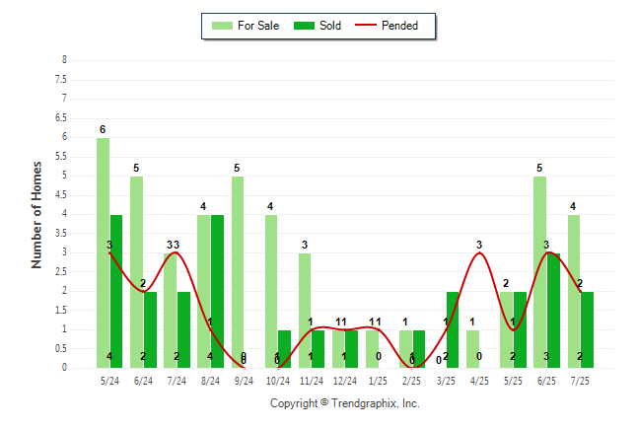The width and height of the screenshot is (637, 428).
Task: Select the 'Pended' legend label
Action: [399, 26]
